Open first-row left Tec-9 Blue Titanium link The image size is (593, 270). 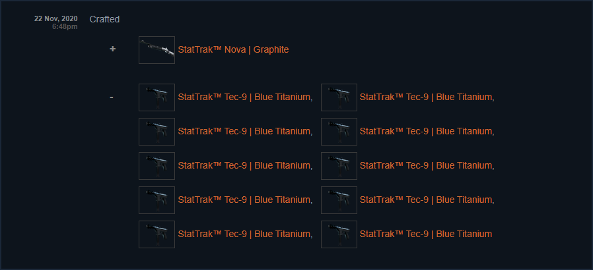244,97
